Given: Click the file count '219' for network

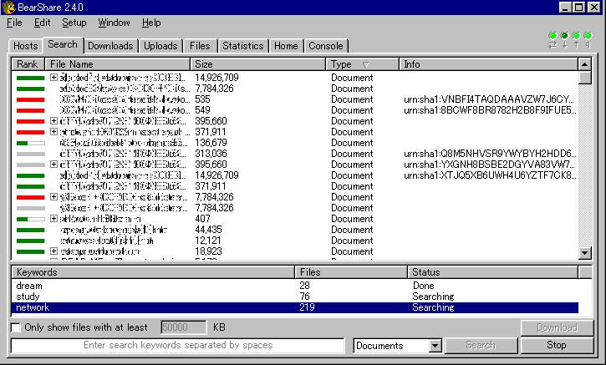Looking at the screenshot, I should [307, 307].
